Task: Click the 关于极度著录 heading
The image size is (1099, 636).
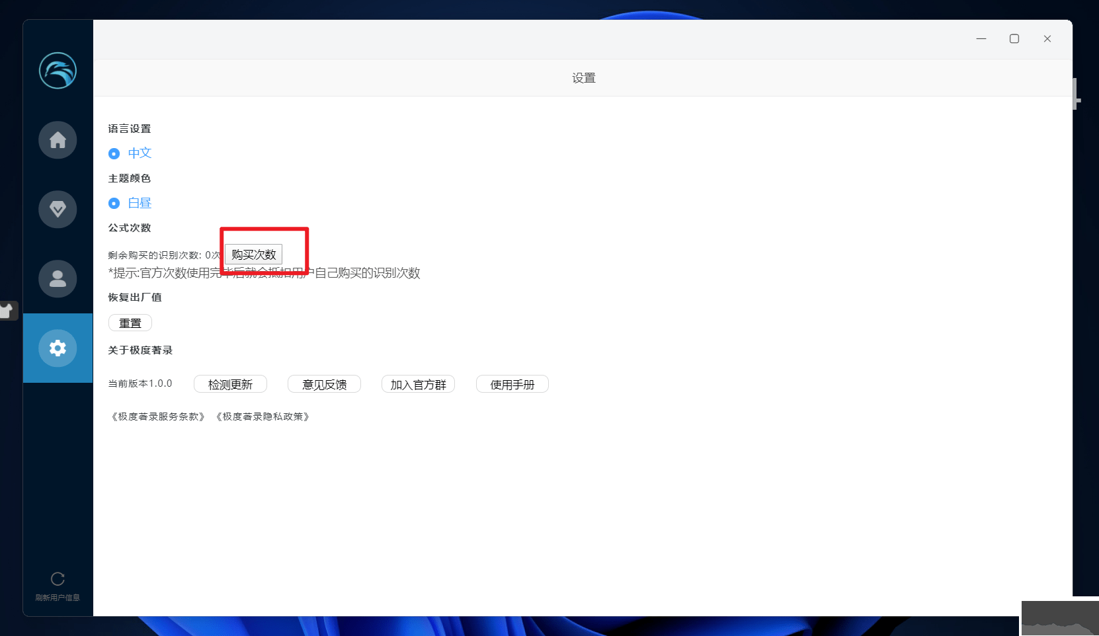Action: pyautogui.click(x=140, y=350)
